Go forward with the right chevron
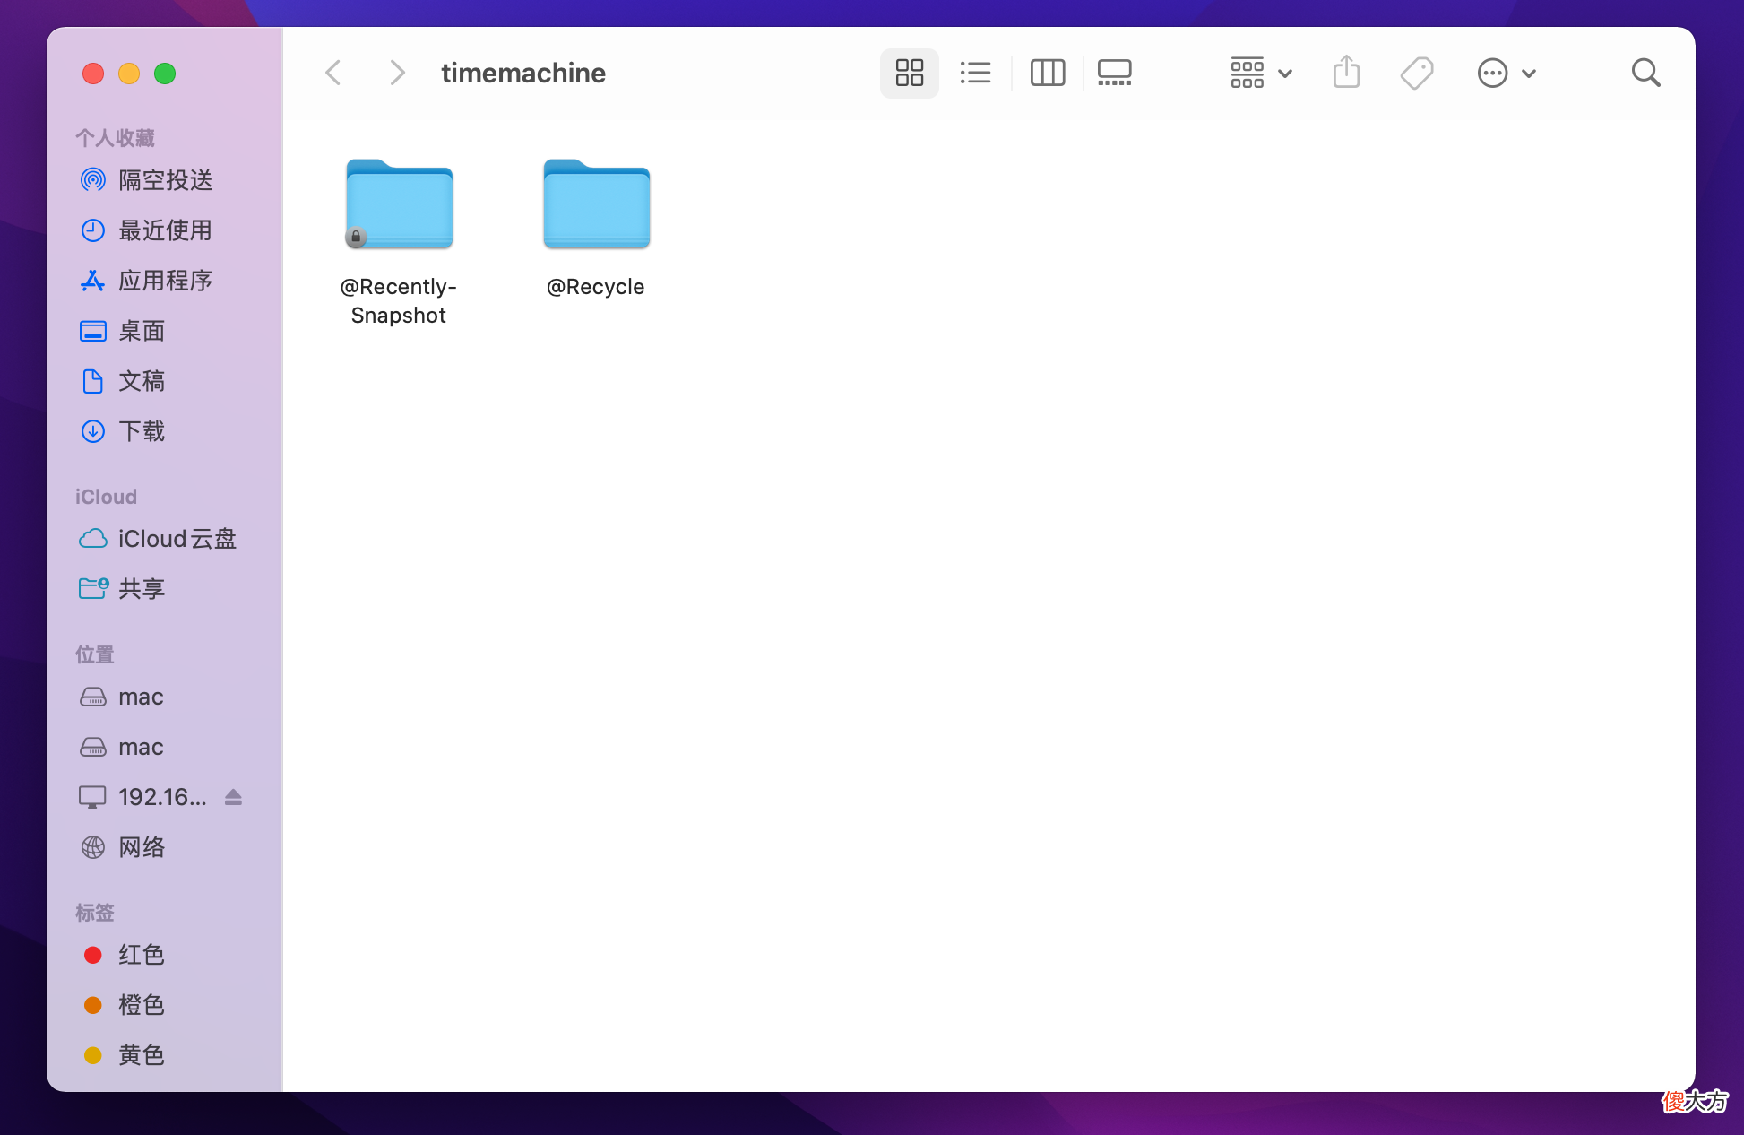1744x1135 pixels. click(397, 73)
